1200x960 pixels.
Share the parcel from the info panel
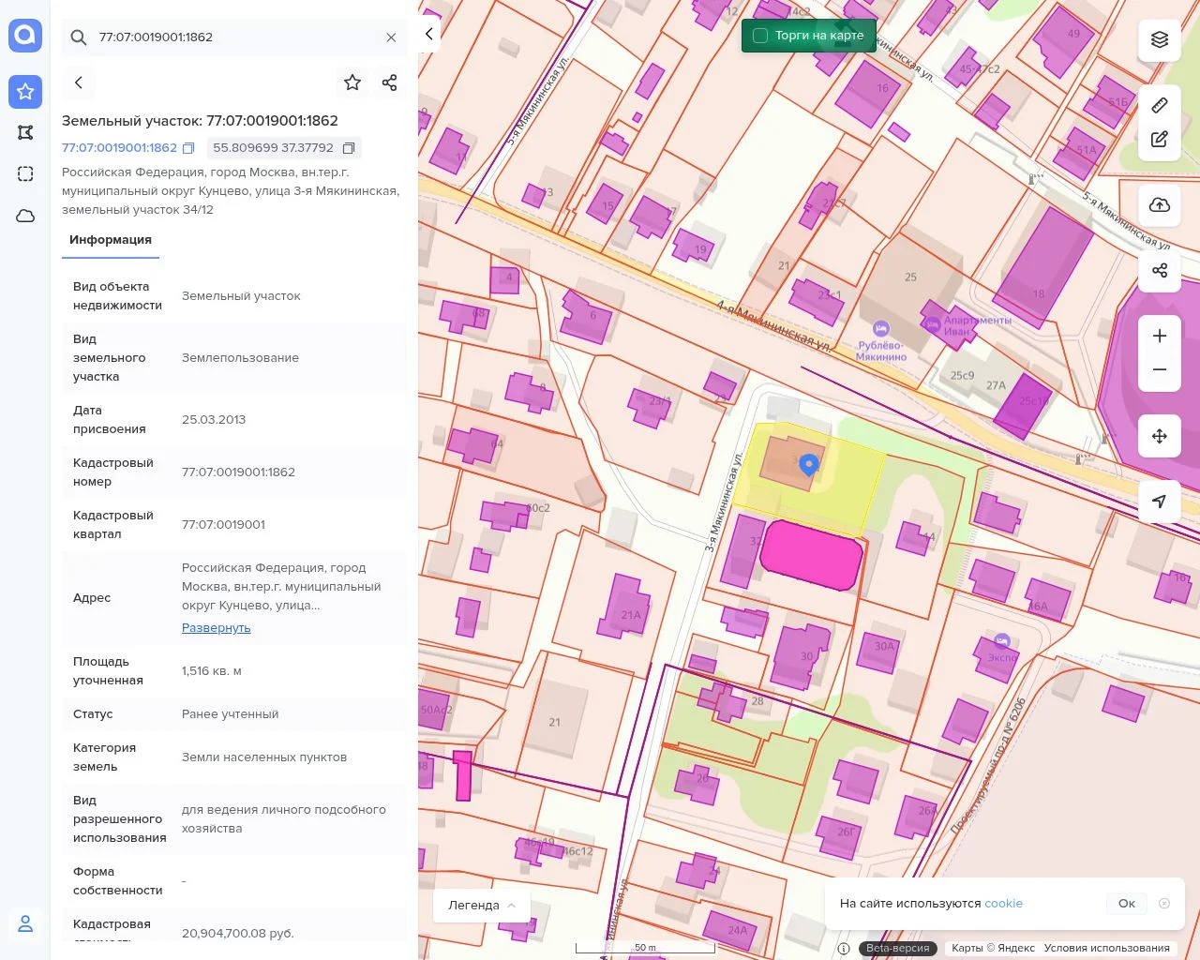tap(390, 82)
